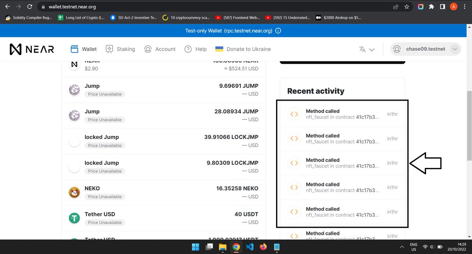Open the Wi-Fi network tray icon
This screenshot has height=254, width=472.
[x=425, y=247]
